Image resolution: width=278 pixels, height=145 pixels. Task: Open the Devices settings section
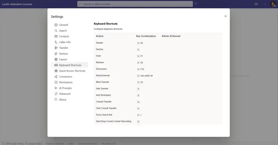69,54
